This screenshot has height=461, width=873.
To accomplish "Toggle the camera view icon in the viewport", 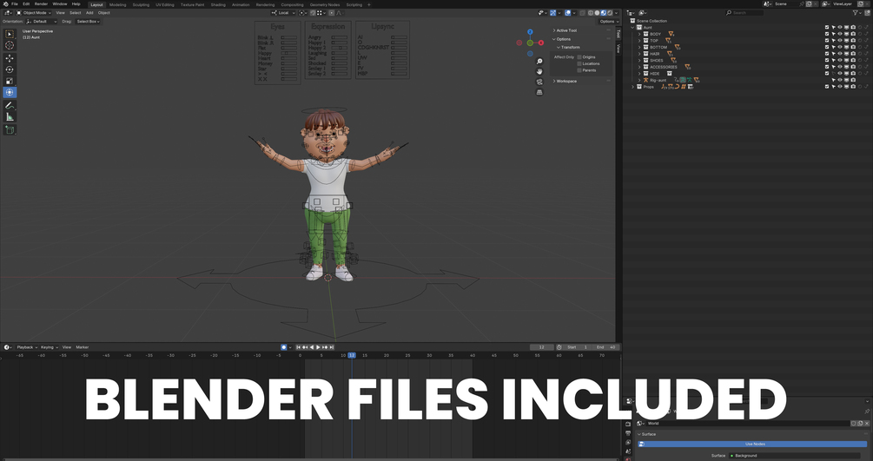I will [539, 82].
